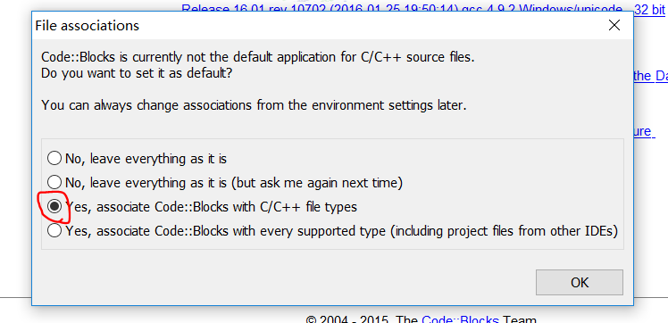Click label text "(but ask me again next time)"
Viewport: 668px width, 323px height.
[317, 183]
